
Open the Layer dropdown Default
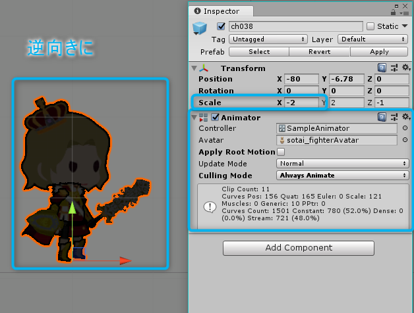click(x=373, y=39)
